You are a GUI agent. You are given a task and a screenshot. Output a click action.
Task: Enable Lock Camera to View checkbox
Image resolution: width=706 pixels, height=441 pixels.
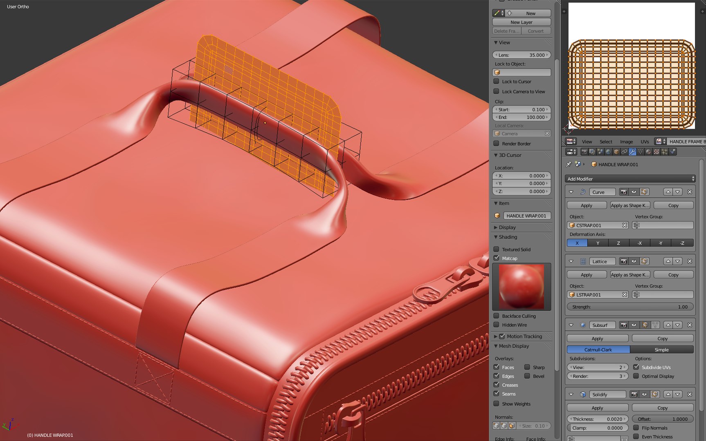(x=496, y=91)
